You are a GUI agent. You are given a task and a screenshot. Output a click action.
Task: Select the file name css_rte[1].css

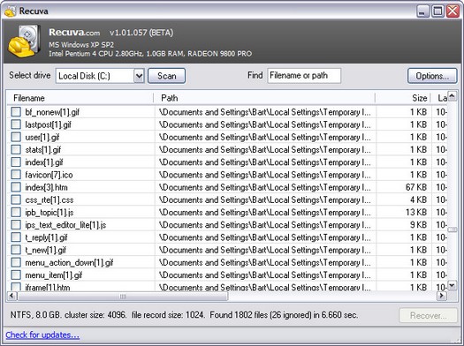click(x=49, y=200)
